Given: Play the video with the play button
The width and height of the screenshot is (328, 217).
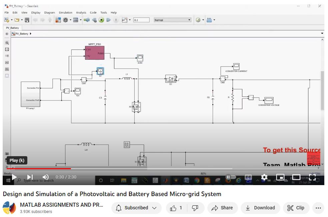Looking at the screenshot, I should (x=14, y=177).
